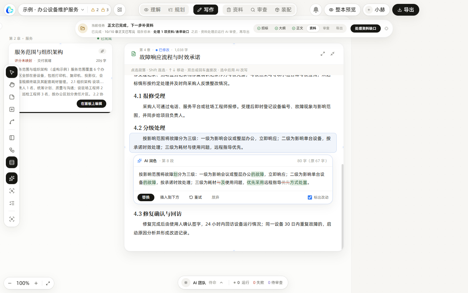Click the document vertical scrollbar

[343, 207]
